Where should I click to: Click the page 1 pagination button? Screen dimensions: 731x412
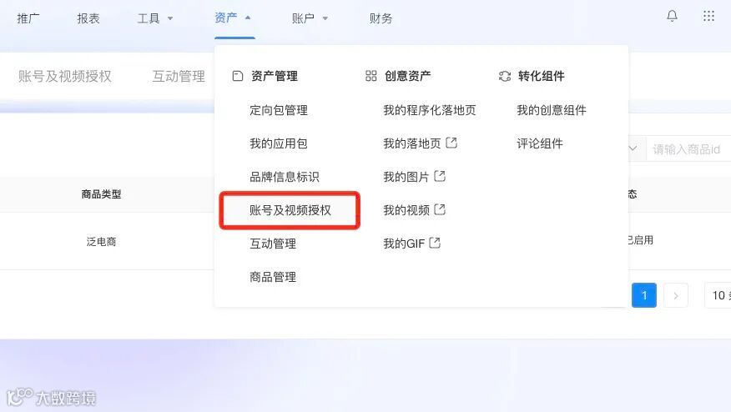(644, 295)
